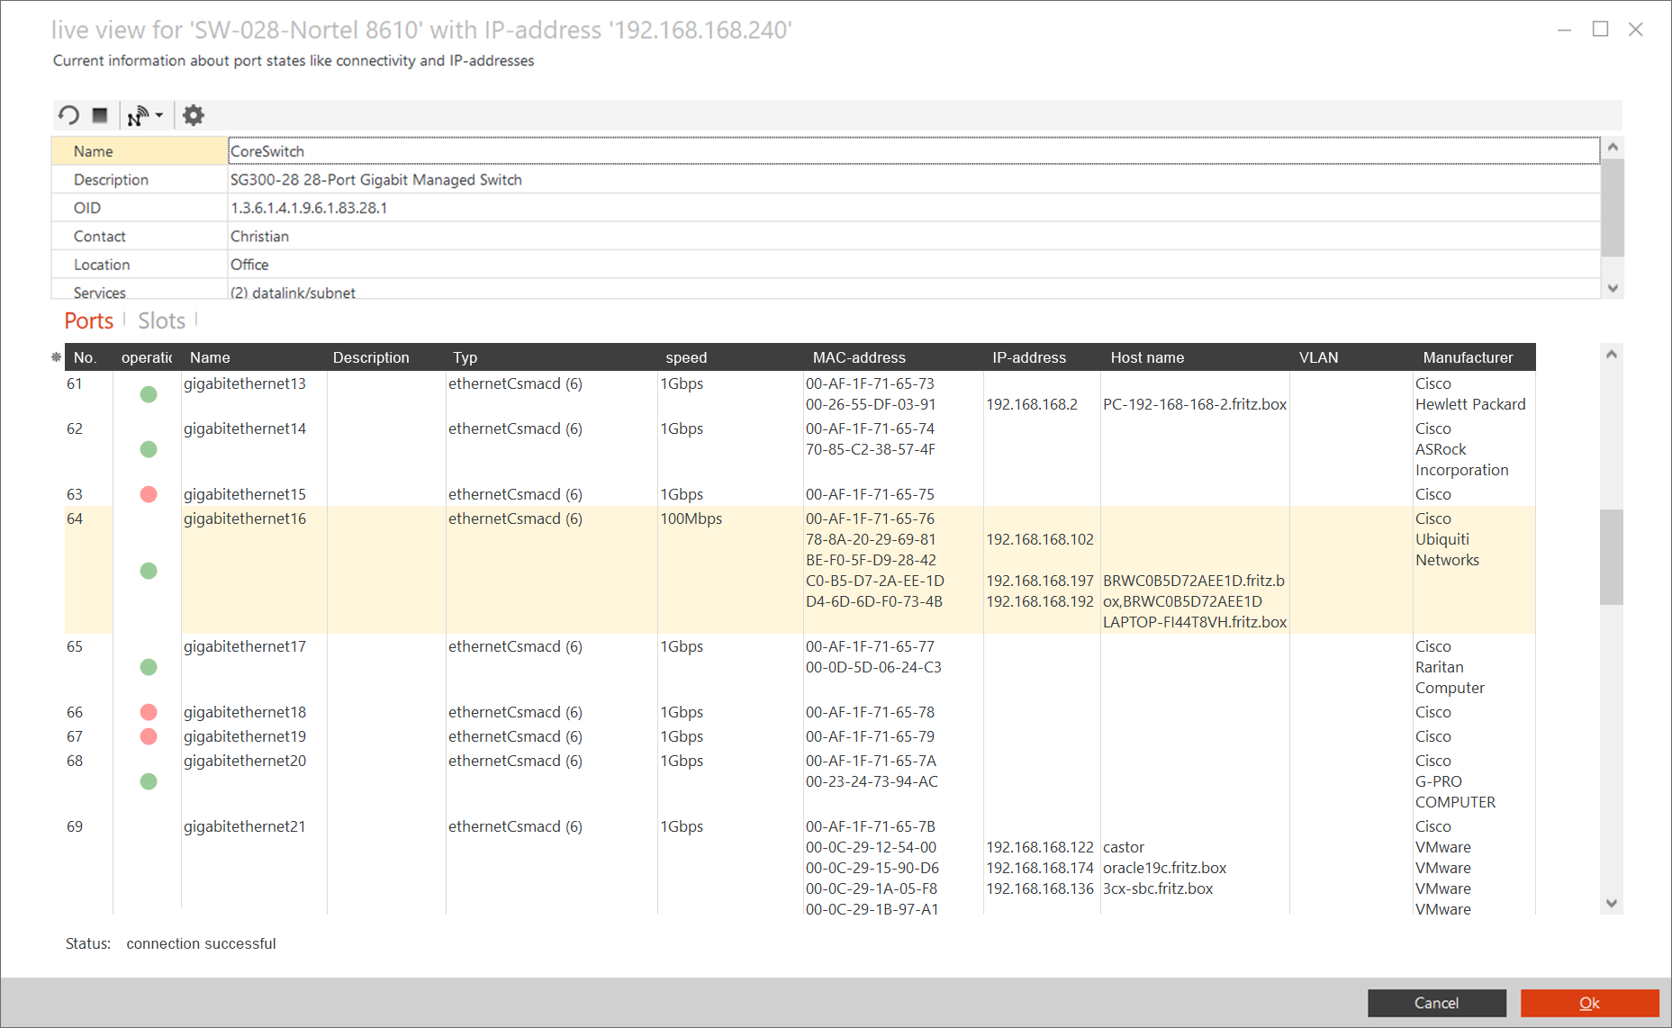1672x1028 pixels.
Task: Switch to the Slots tab
Action: click(x=161, y=320)
